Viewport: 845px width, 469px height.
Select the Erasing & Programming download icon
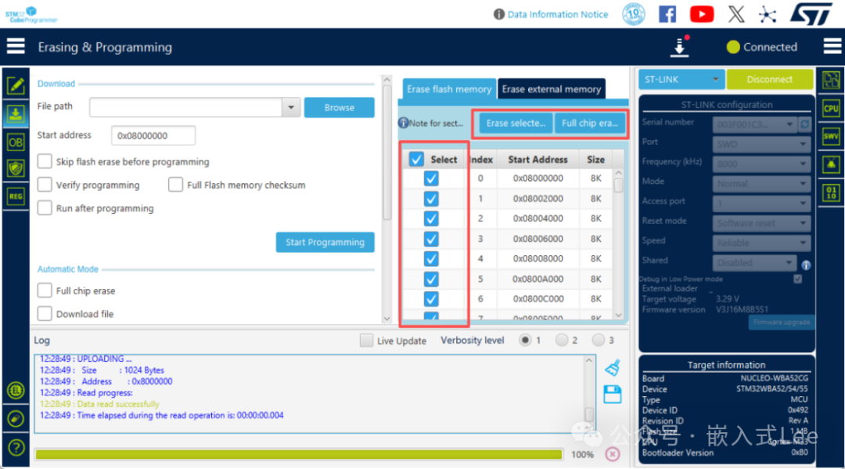pyautogui.click(x=16, y=114)
